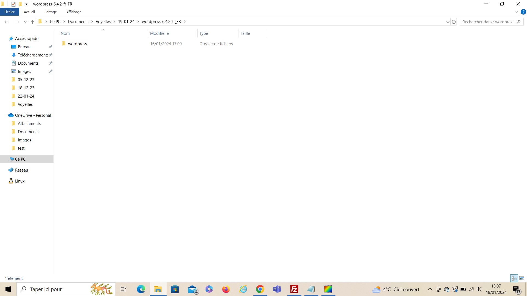
Task: Select Linux in the navigation pane
Action: (x=20, y=181)
